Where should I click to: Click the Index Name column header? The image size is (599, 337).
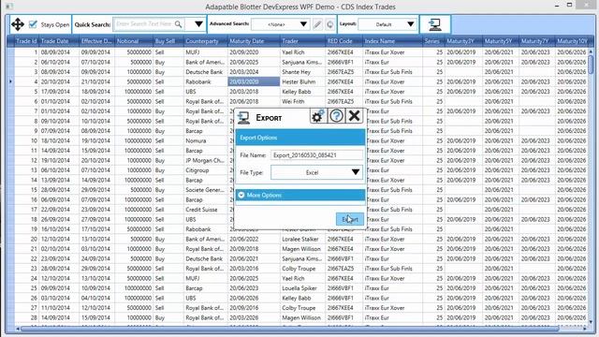(x=393, y=41)
